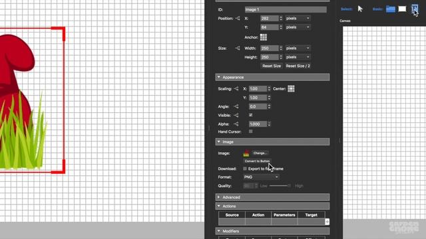This screenshot has width=426, height=239.
Task: Click the Reset Size / 2 button
Action: pos(298,66)
